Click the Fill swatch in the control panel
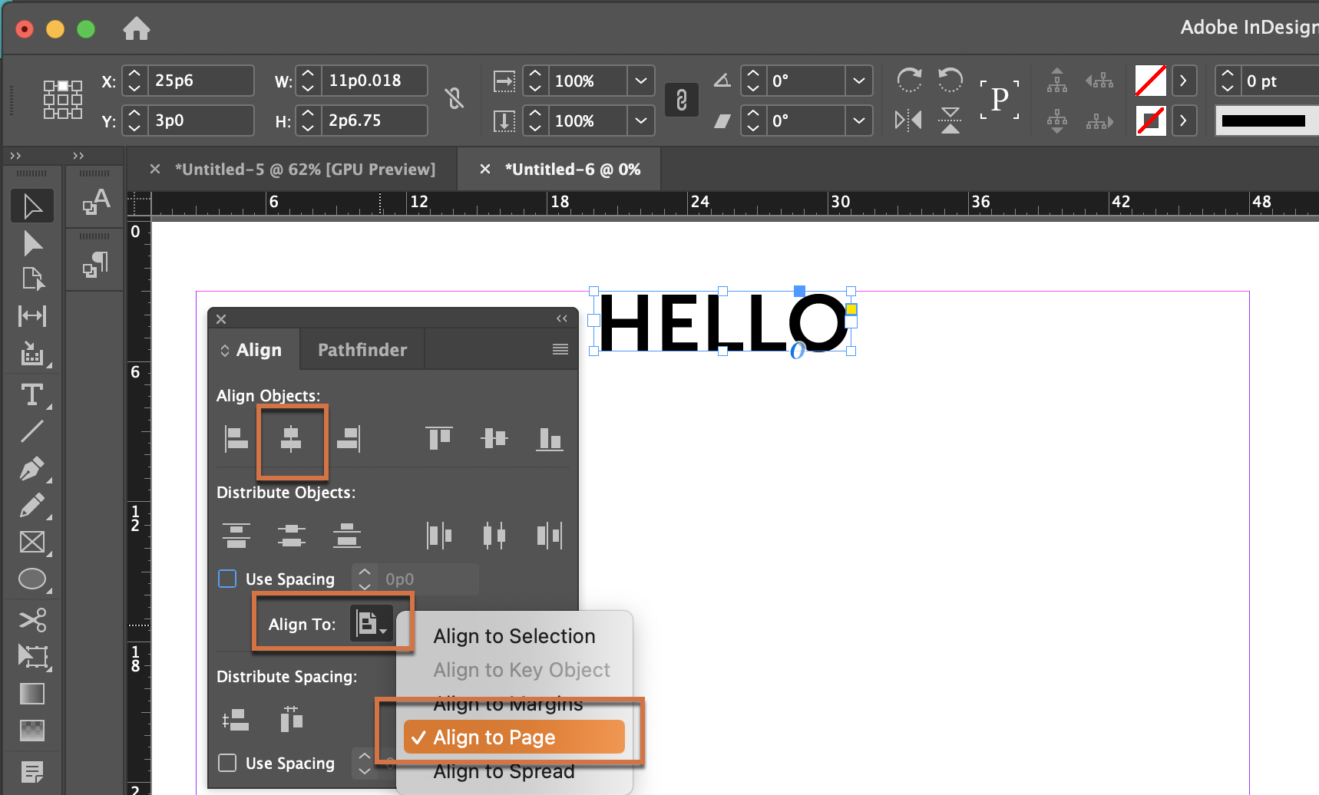The width and height of the screenshot is (1319, 795). (x=1151, y=81)
